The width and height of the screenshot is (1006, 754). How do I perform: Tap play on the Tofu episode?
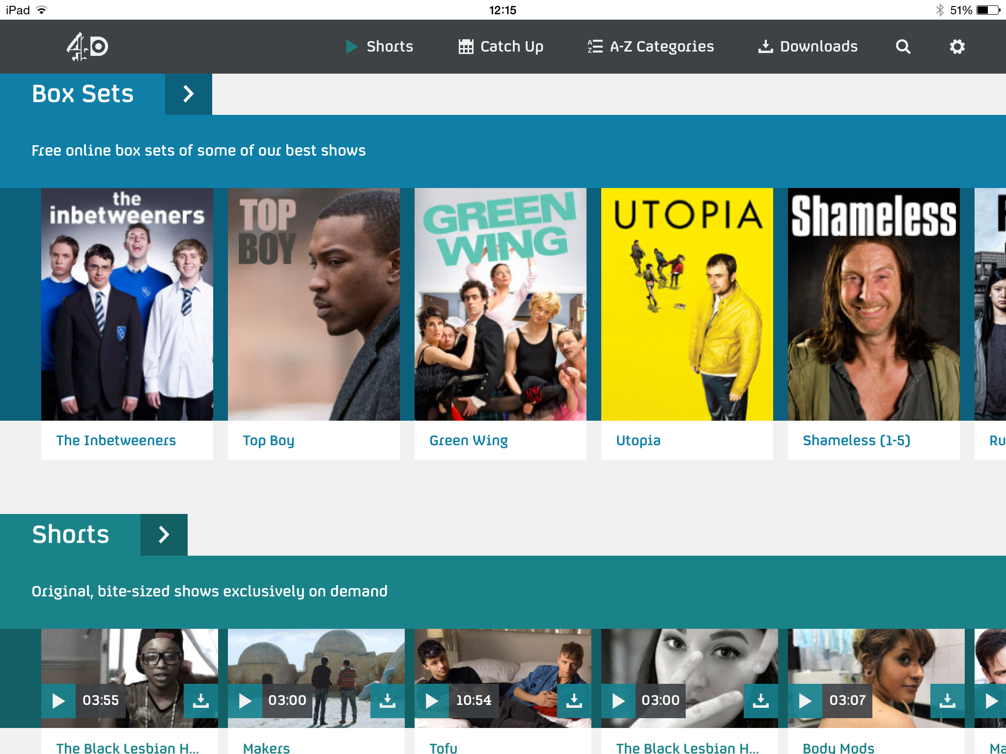[x=432, y=701]
